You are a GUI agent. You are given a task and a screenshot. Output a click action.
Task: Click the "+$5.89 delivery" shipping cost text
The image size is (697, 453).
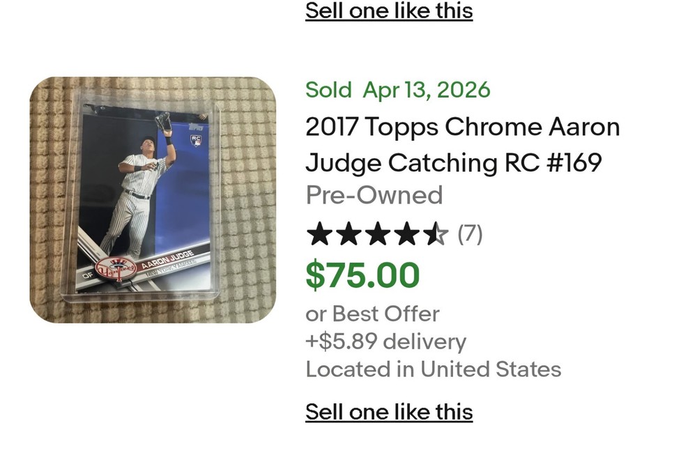point(385,341)
